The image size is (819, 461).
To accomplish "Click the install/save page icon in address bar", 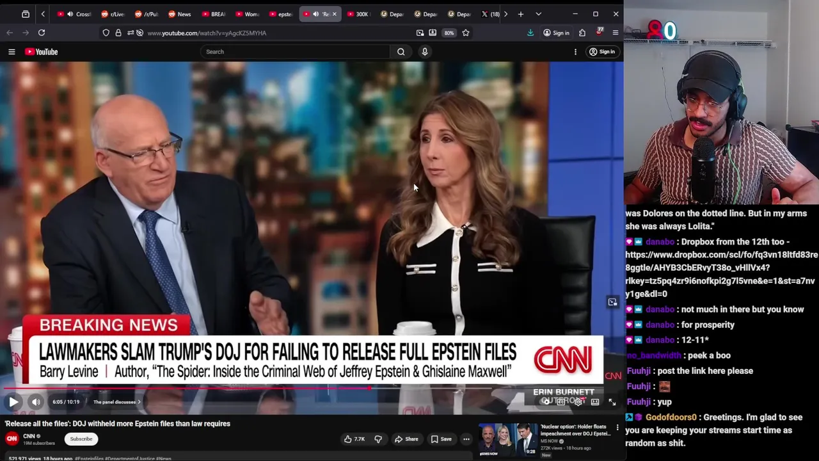I will pyautogui.click(x=433, y=33).
